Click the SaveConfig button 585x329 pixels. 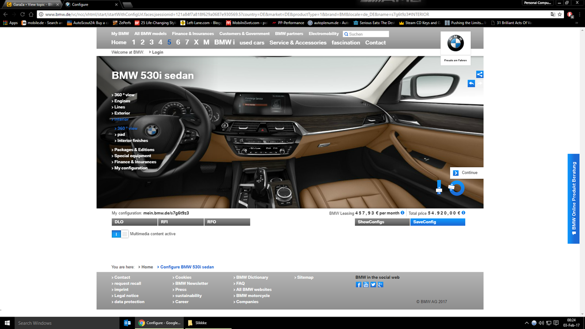tap(437, 222)
